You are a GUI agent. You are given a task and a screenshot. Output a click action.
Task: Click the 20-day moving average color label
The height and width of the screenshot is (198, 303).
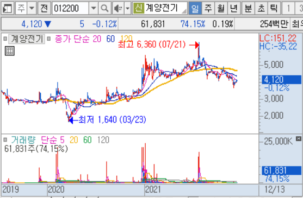tap(97, 39)
